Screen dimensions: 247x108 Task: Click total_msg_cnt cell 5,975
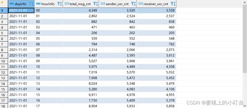[x=81, y=67]
